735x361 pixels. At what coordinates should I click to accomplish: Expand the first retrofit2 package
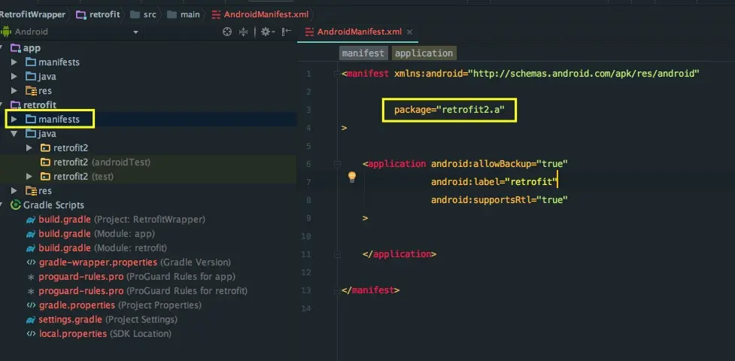click(29, 147)
